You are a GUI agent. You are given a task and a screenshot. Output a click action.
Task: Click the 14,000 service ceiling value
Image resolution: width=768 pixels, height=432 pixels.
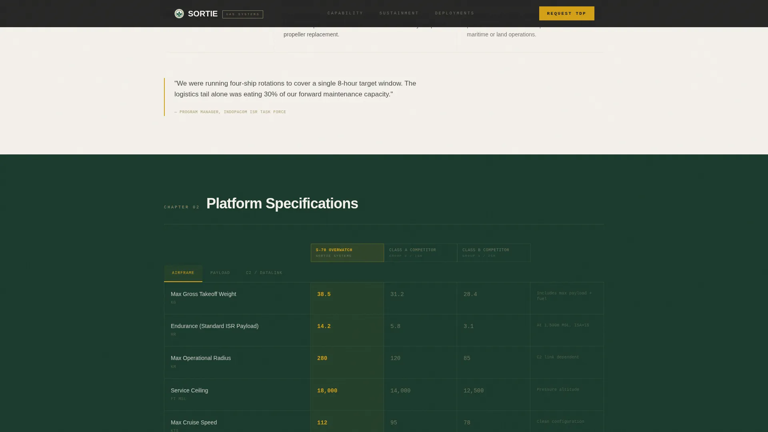click(x=400, y=391)
